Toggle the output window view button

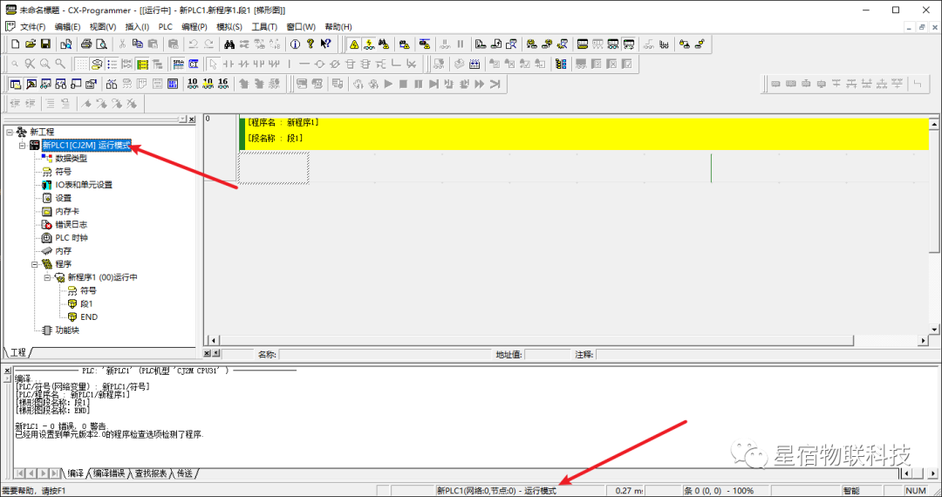(31, 84)
